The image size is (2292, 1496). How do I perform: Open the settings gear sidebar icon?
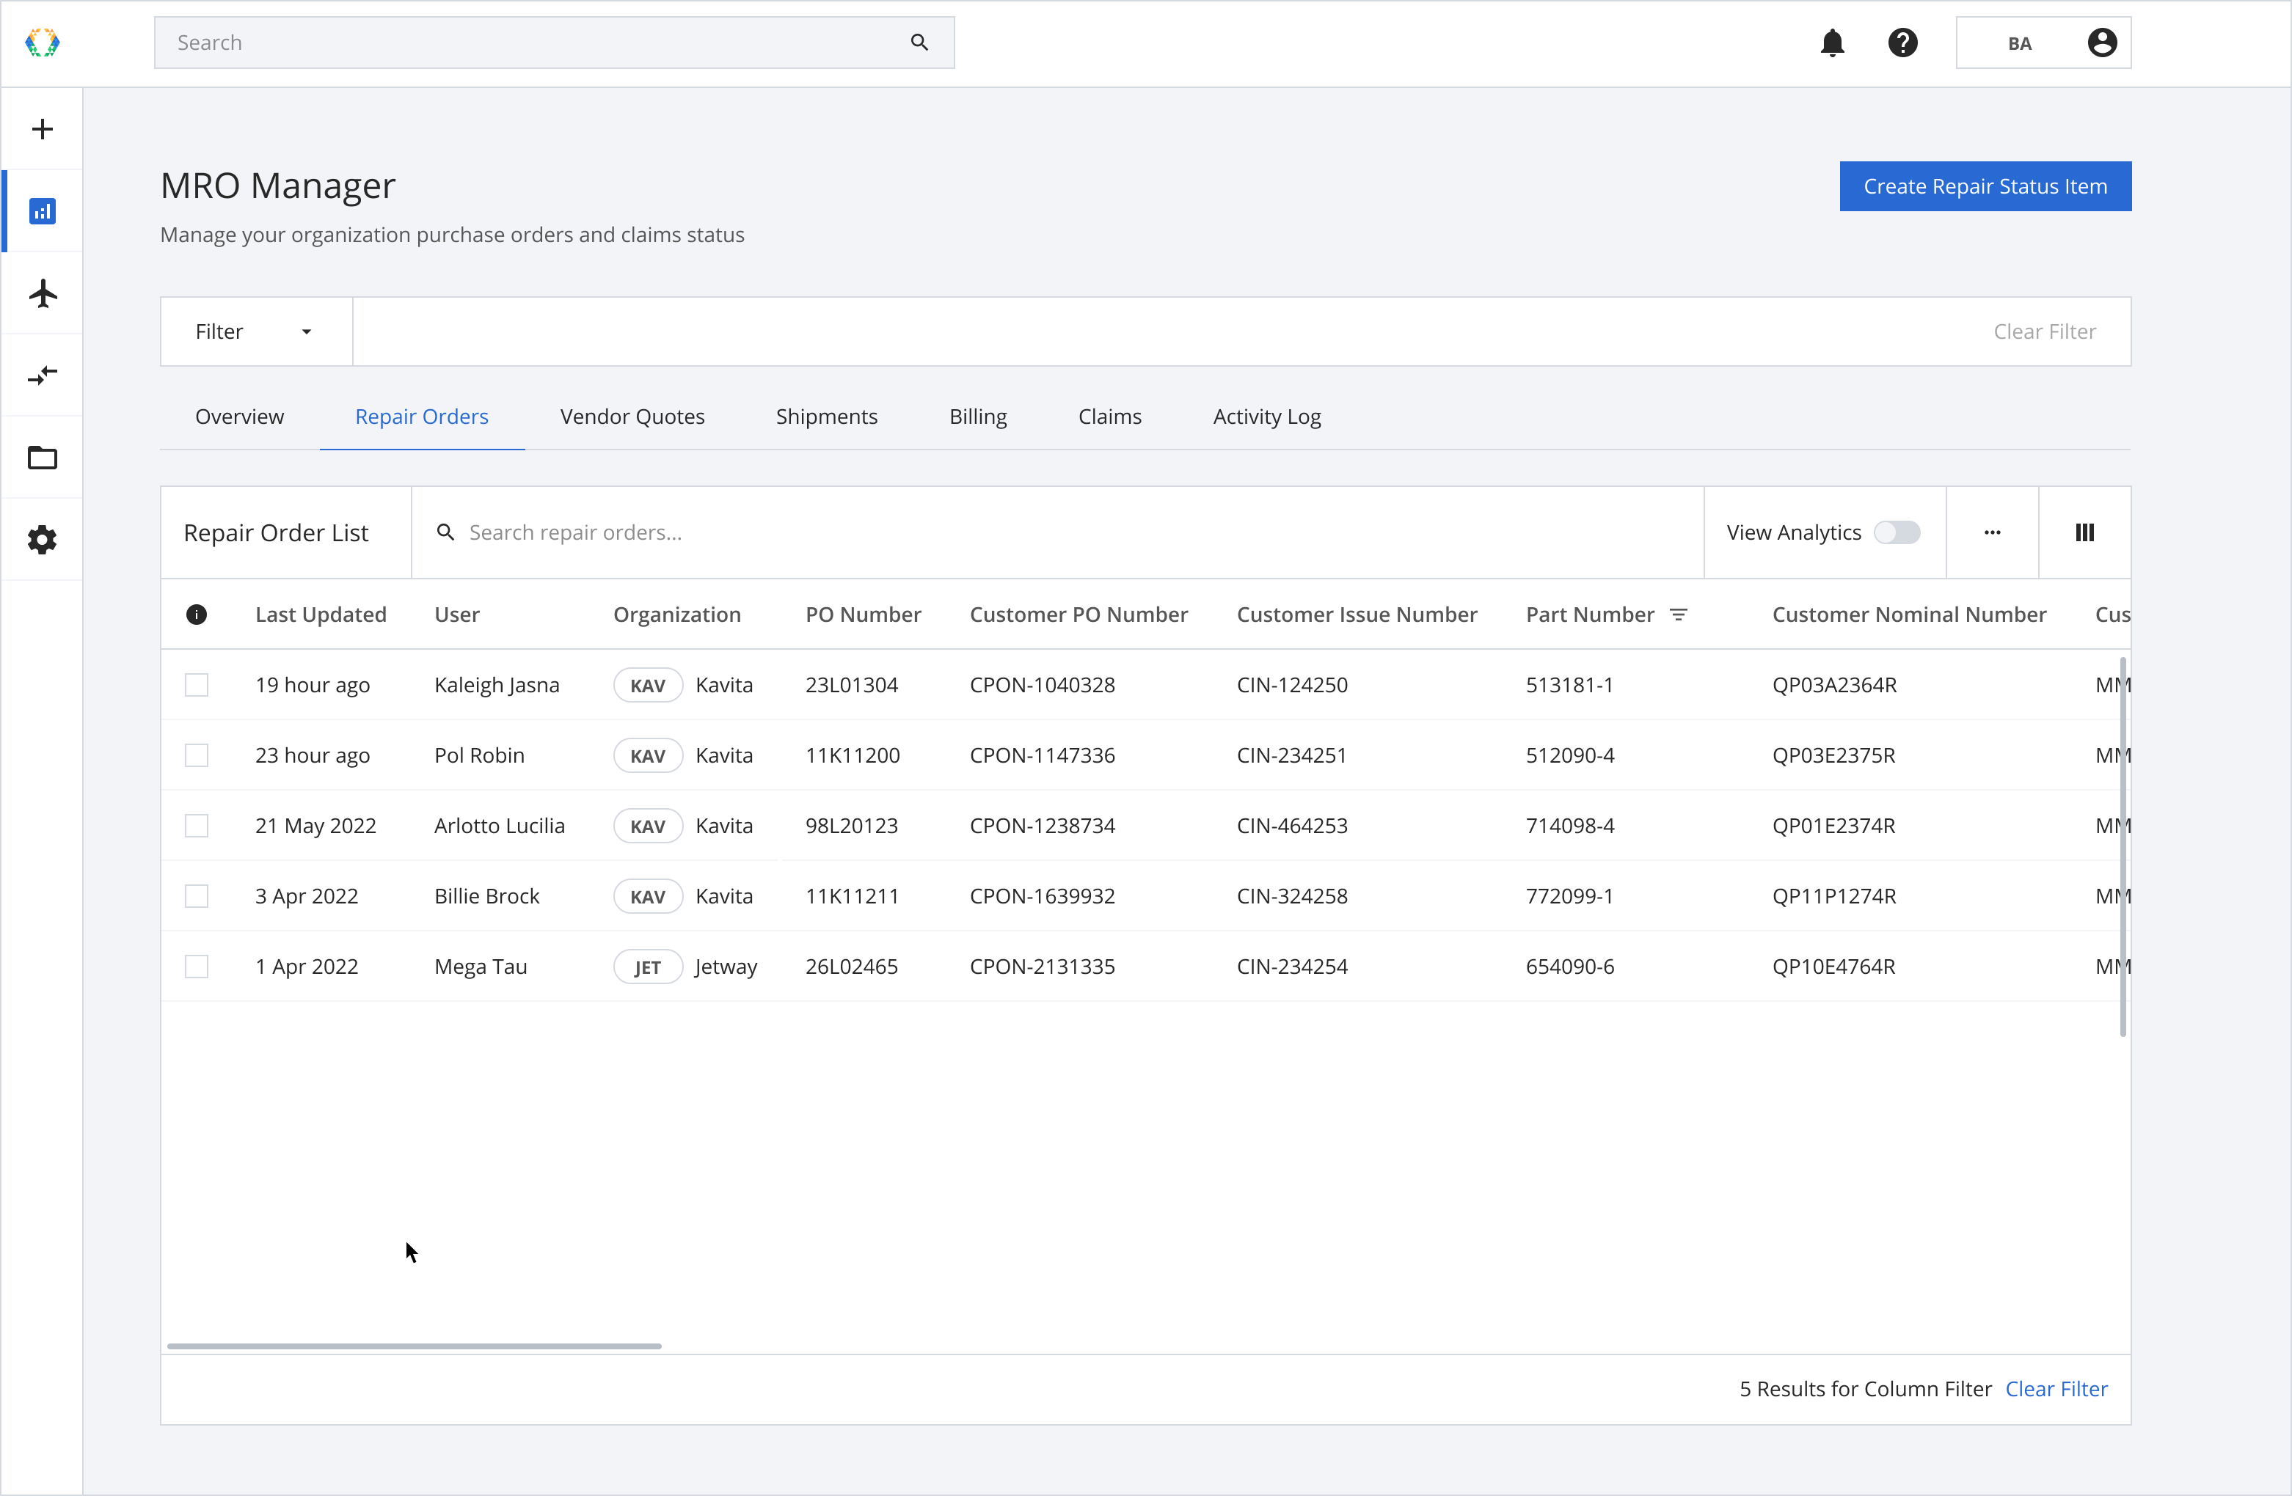(x=43, y=539)
